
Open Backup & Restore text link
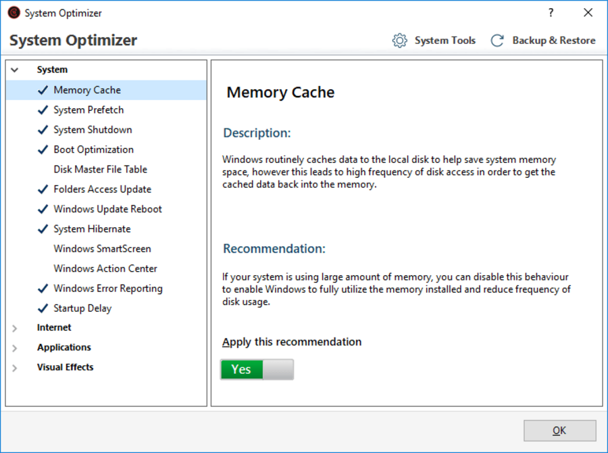(554, 41)
